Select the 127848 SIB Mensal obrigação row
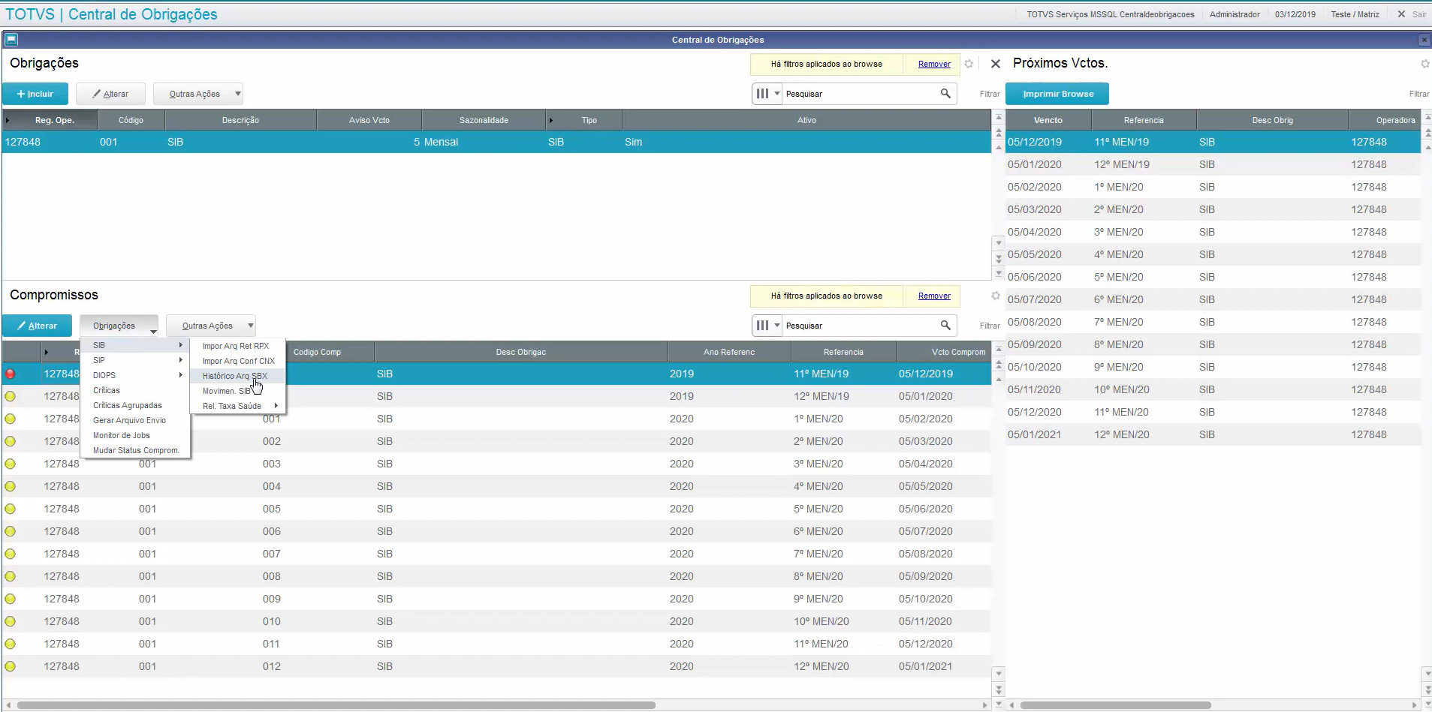 click(x=496, y=142)
